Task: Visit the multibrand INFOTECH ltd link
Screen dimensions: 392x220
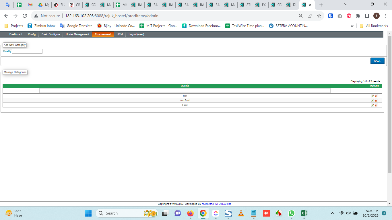Action: click(216, 204)
